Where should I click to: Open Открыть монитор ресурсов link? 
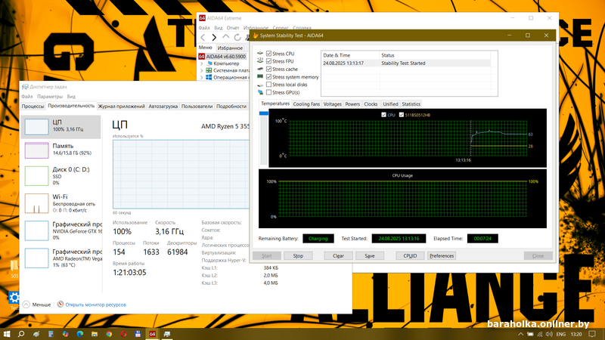[x=95, y=304]
